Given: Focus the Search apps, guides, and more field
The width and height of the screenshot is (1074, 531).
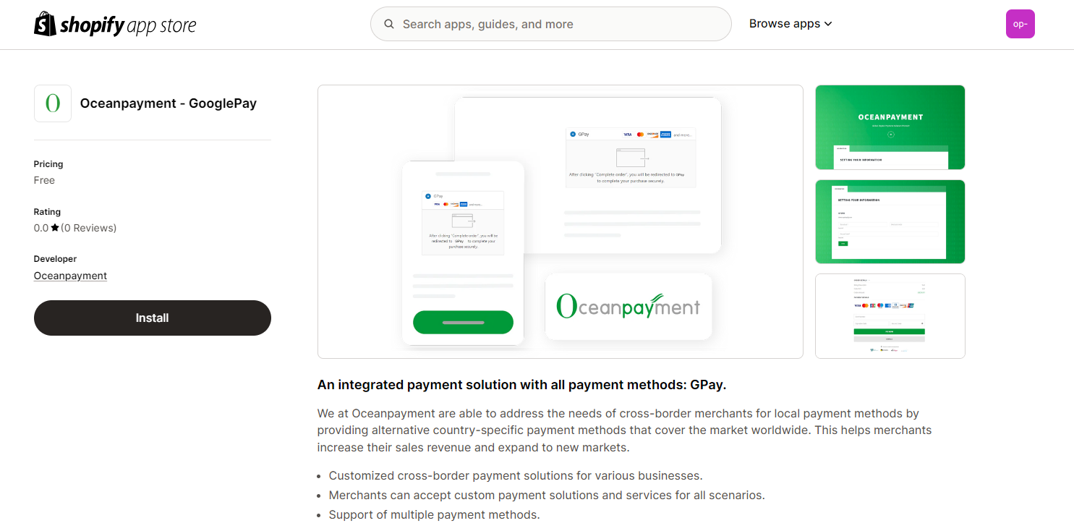Looking at the screenshot, I should tap(557, 24).
